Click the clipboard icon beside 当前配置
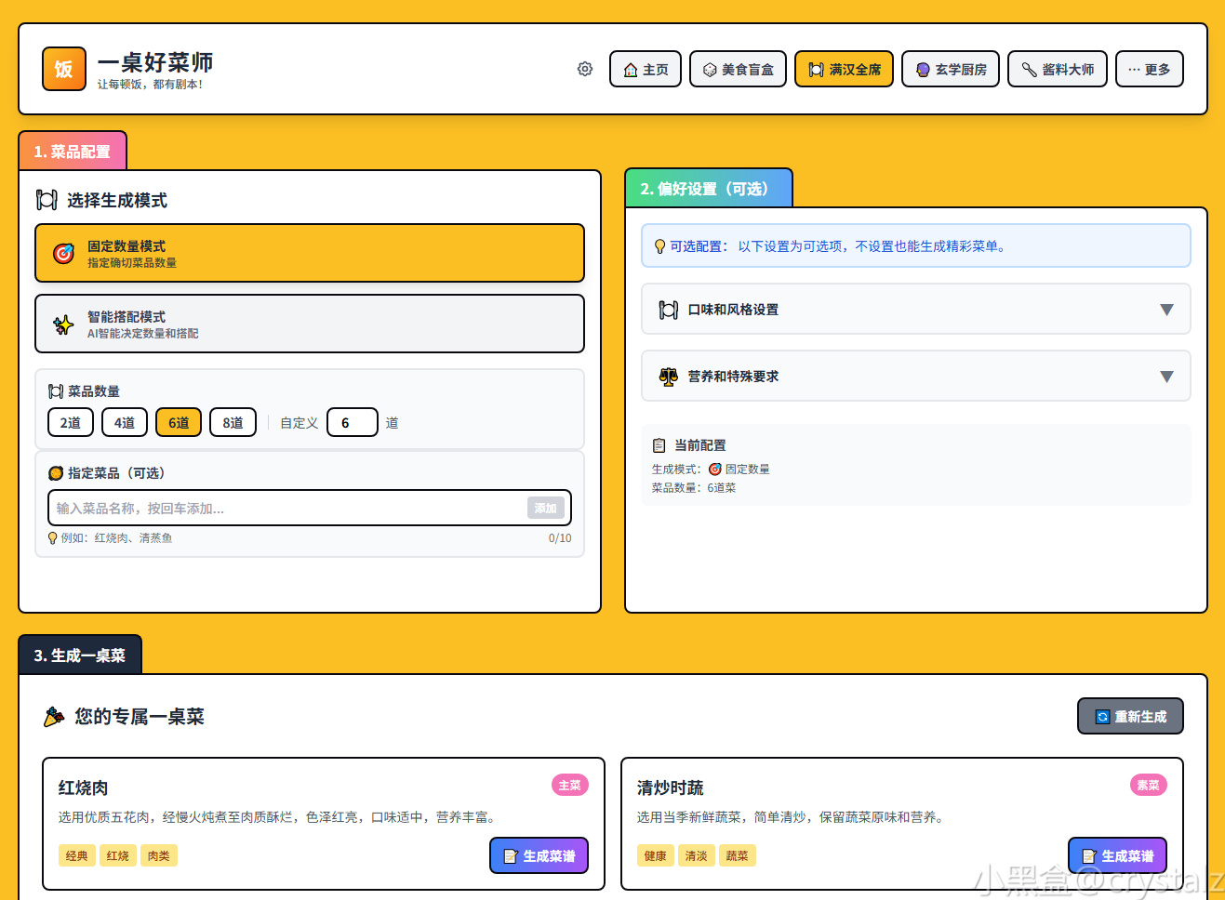 (659, 445)
